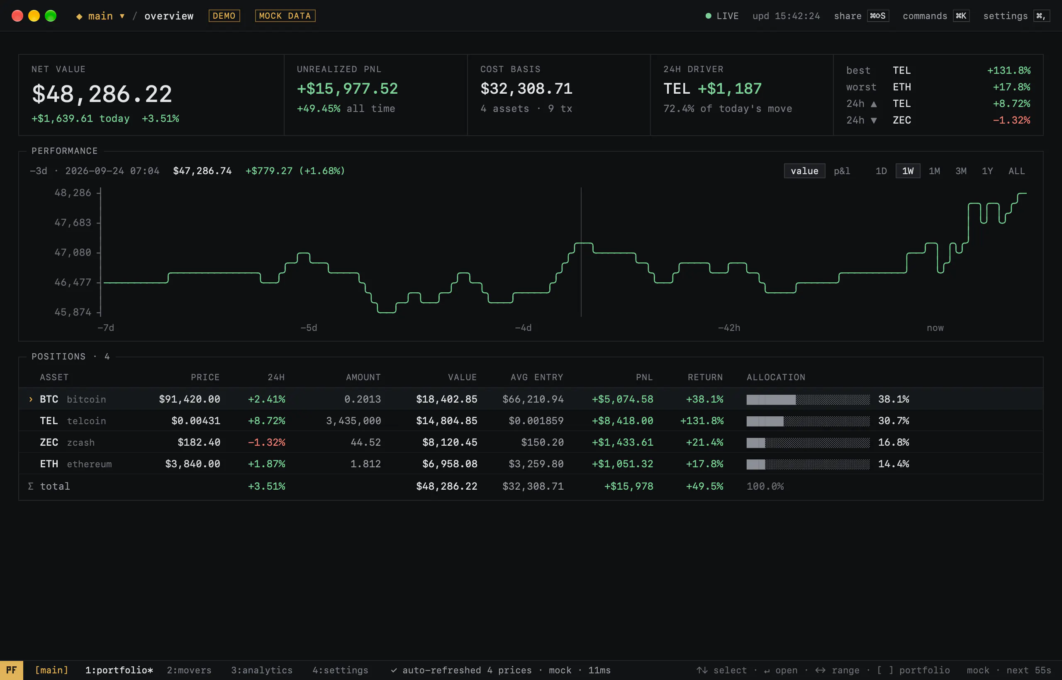
Task: Select the 3M chart range
Action: click(961, 171)
